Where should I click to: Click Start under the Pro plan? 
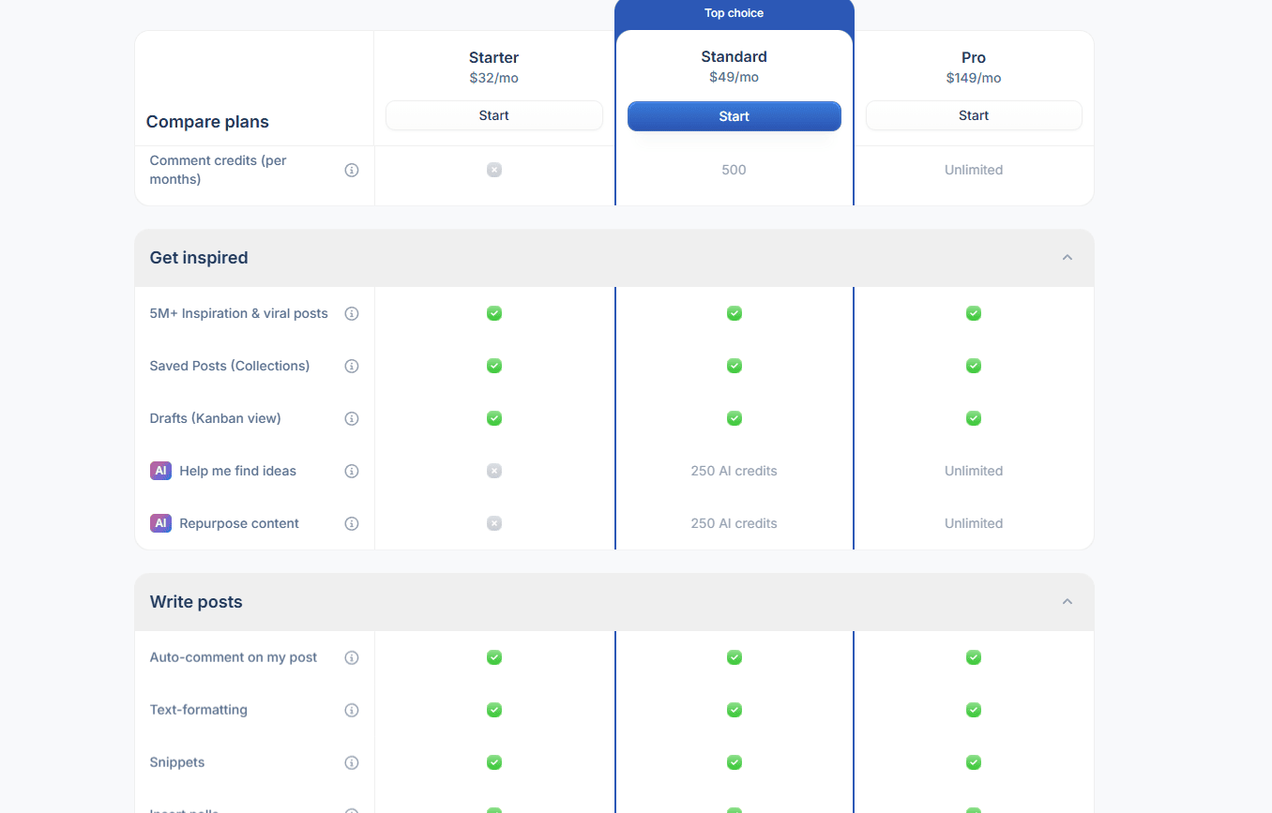tap(974, 115)
